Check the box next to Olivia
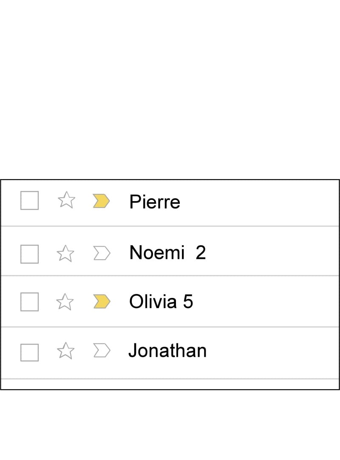This screenshot has height=460, width=340. 29,302
